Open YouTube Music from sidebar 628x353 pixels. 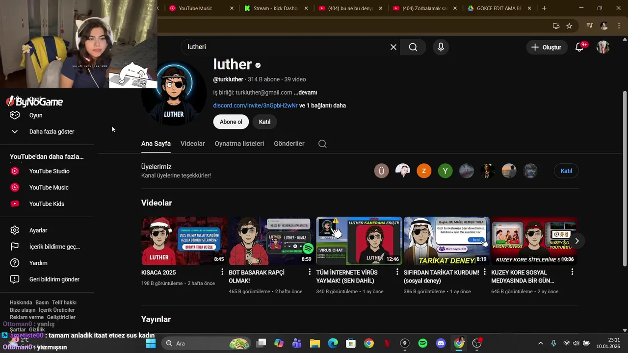47,187
